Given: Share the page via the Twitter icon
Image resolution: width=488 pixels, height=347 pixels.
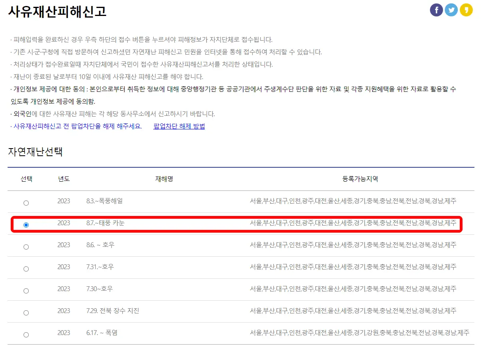Looking at the screenshot, I should point(451,10).
